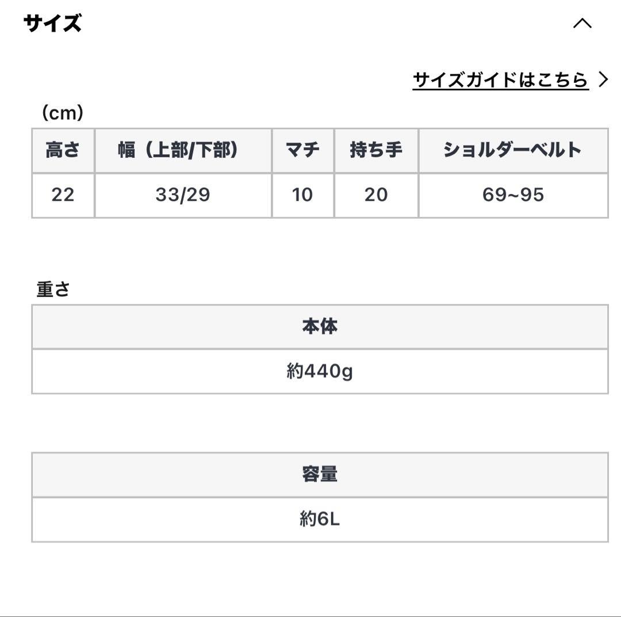
Task: Click the 約6L capacity value
Action: click(320, 519)
